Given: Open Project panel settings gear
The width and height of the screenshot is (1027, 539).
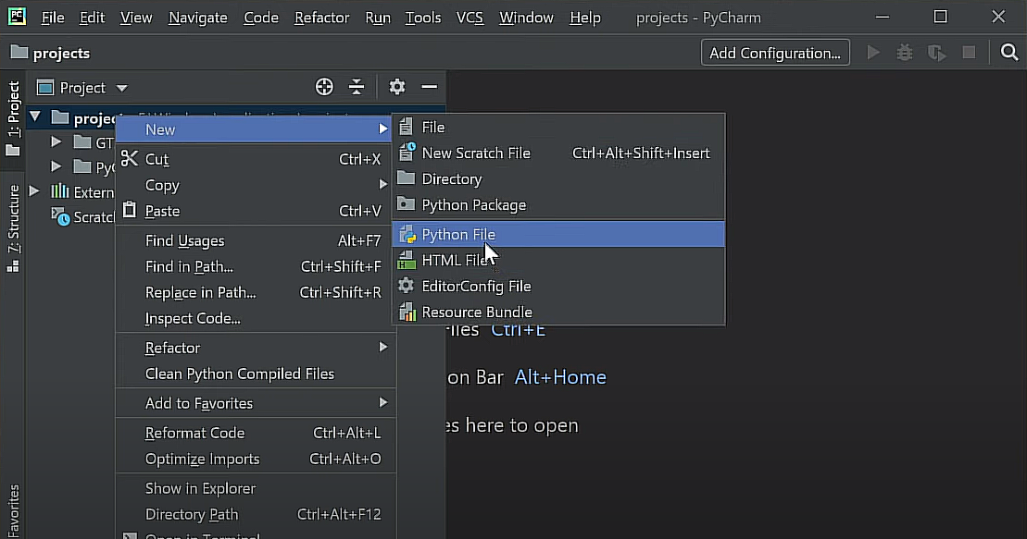Looking at the screenshot, I should click(397, 87).
